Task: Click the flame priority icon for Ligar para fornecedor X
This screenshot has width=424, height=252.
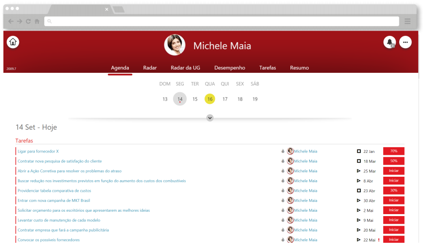Action: pos(283,151)
